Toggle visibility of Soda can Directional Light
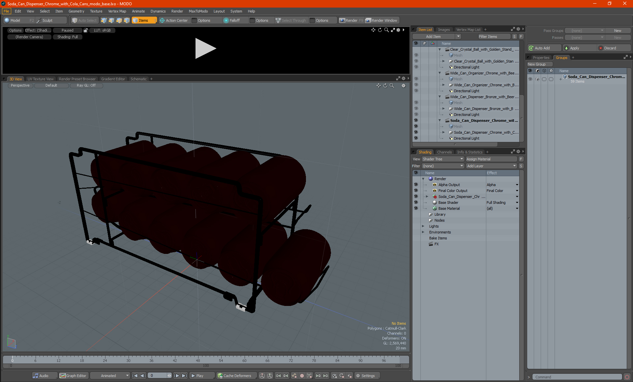Screen dimensions: 633x382 [416, 138]
